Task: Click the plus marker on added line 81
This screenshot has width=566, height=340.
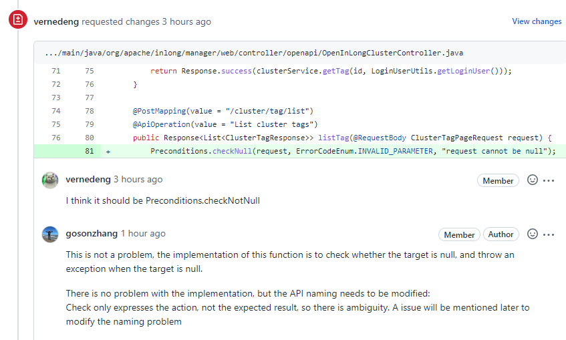Action: [x=108, y=152]
